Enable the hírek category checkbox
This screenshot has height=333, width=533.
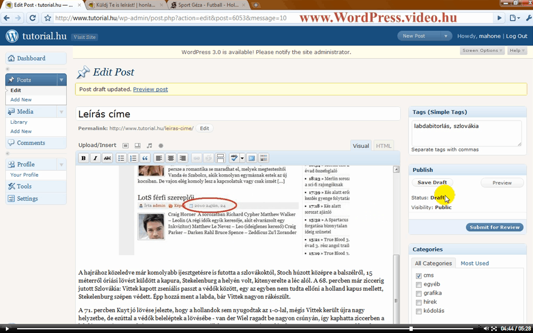[x=419, y=302]
